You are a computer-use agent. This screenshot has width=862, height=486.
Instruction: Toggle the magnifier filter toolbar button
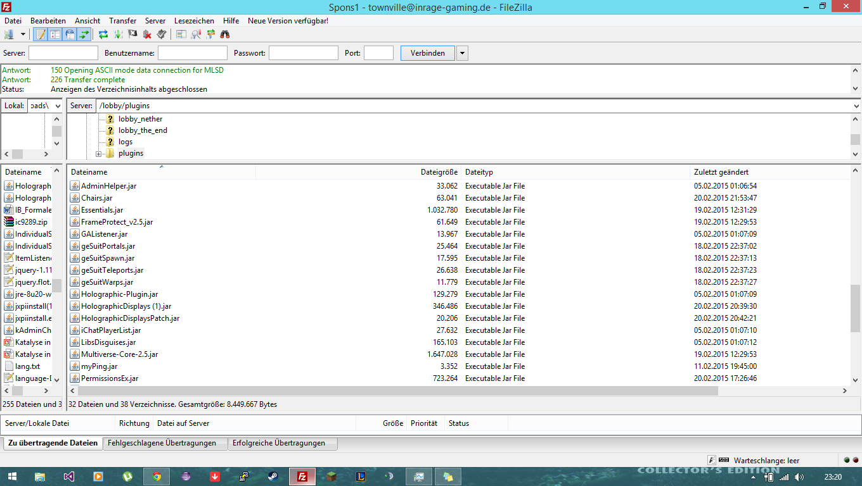[x=196, y=34]
